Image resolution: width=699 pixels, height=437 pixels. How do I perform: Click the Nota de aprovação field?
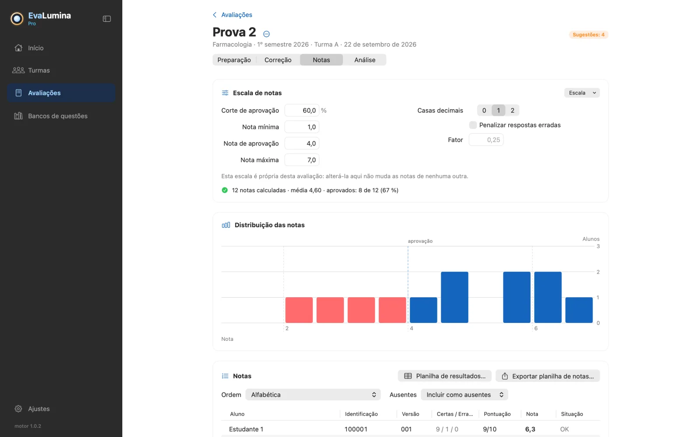302,143
